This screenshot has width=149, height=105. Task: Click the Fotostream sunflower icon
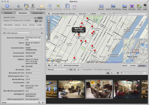[x=58, y=6]
